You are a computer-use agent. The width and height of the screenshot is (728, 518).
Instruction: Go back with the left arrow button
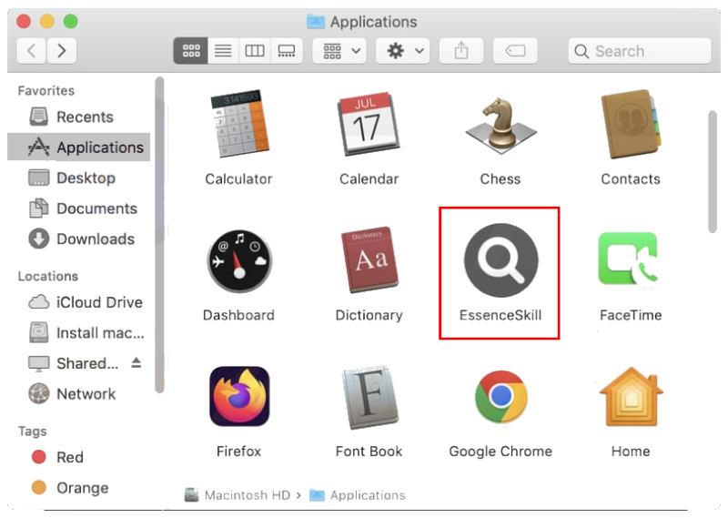(31, 51)
